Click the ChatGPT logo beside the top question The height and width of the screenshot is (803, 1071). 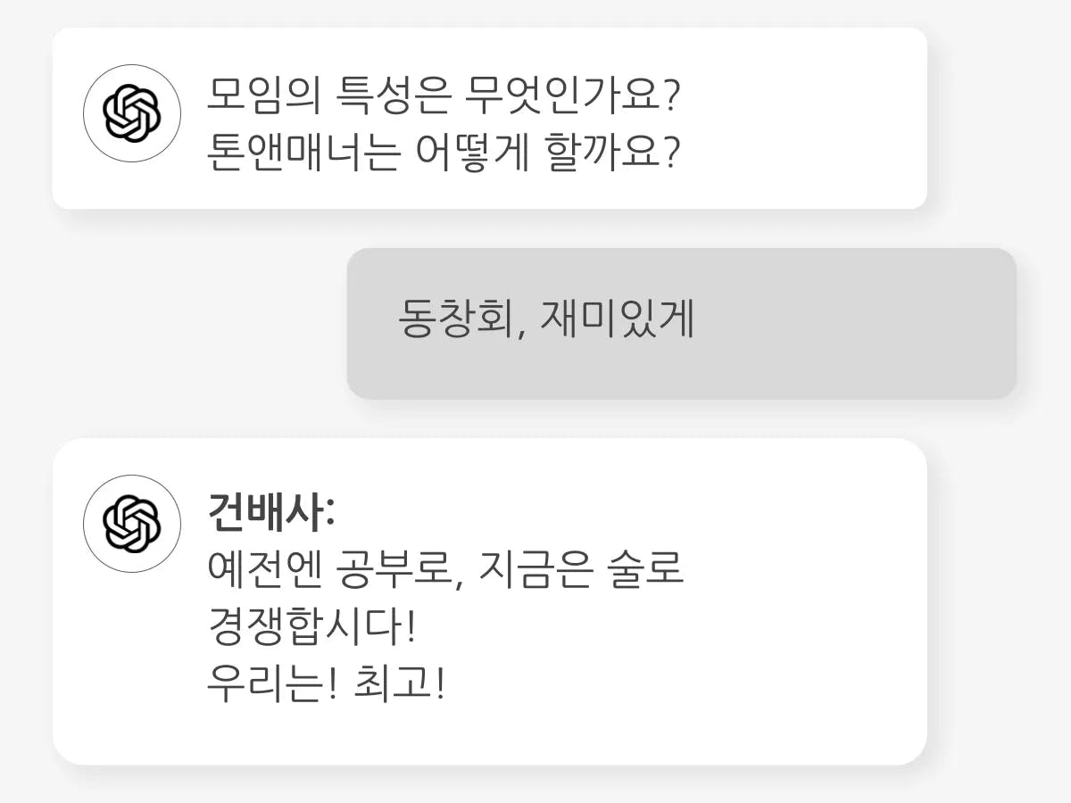click(132, 113)
